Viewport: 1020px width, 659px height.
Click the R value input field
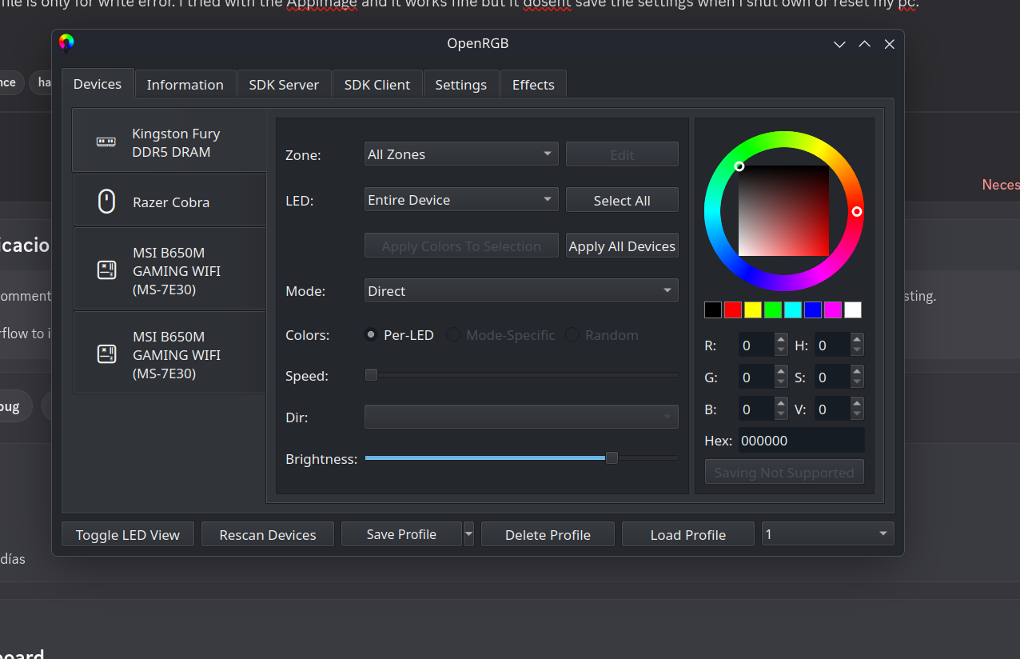pyautogui.click(x=756, y=345)
